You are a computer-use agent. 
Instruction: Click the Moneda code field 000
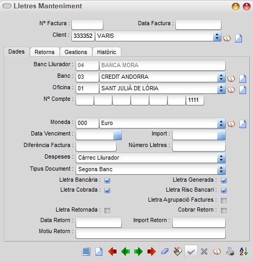(x=87, y=123)
